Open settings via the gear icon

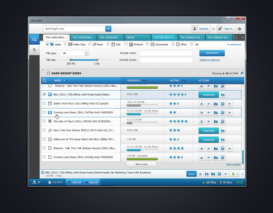pos(239,29)
